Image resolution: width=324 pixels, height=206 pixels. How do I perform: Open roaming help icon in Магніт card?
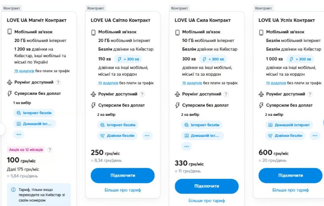pyautogui.click(x=58, y=82)
